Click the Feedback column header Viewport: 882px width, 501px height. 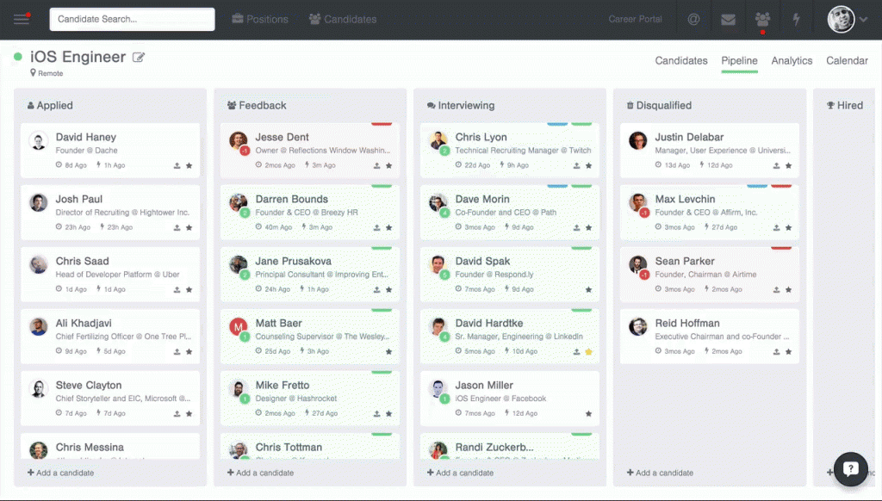257,105
